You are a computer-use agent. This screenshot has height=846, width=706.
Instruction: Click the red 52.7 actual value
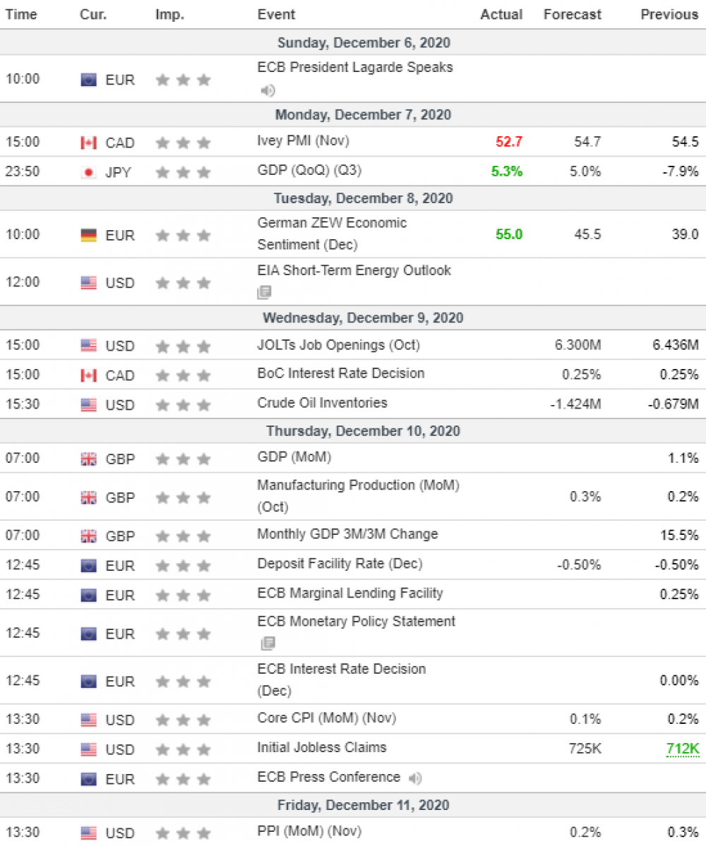pos(509,142)
